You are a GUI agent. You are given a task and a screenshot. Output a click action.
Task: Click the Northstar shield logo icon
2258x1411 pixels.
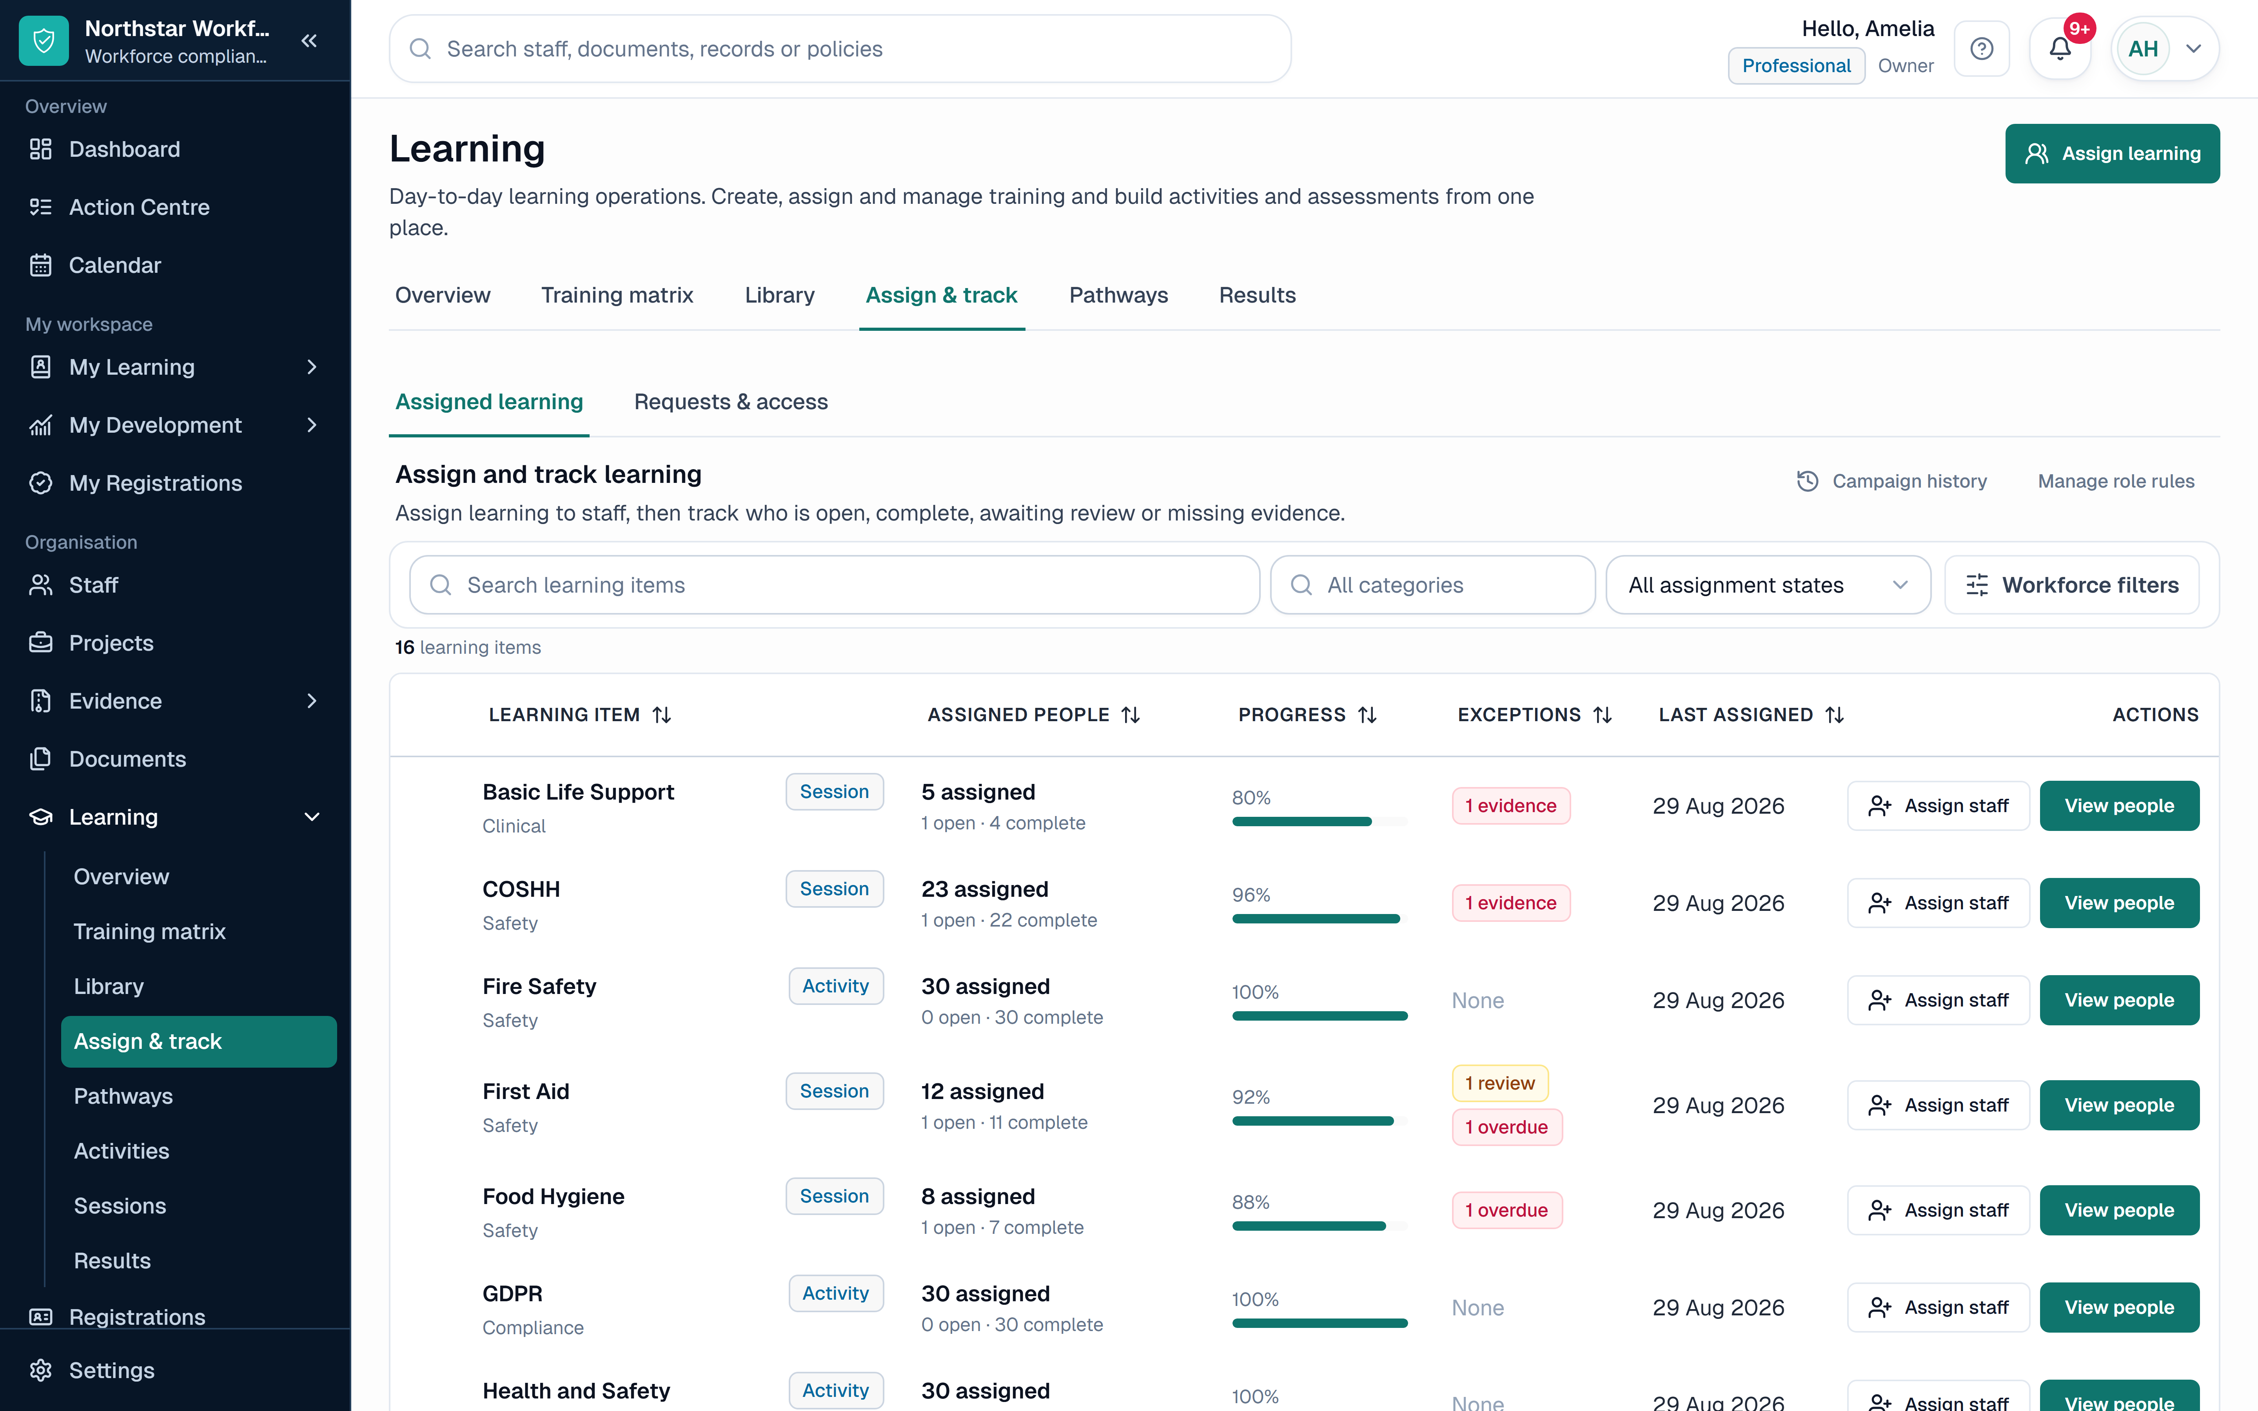[x=44, y=41]
